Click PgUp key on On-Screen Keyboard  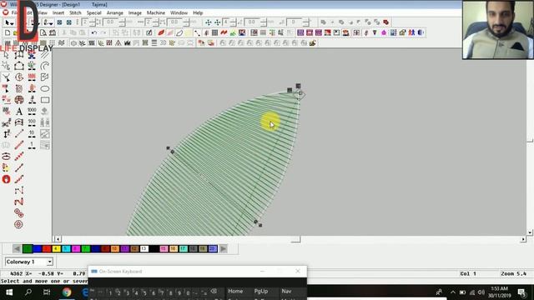pos(261,291)
